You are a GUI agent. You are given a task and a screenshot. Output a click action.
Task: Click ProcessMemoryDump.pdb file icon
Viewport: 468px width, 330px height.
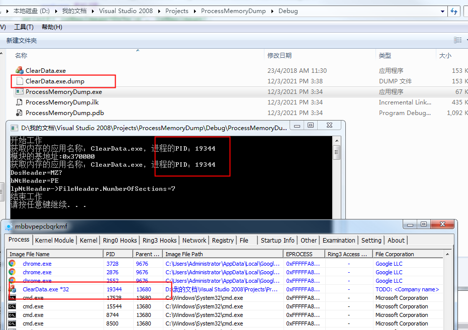point(20,113)
